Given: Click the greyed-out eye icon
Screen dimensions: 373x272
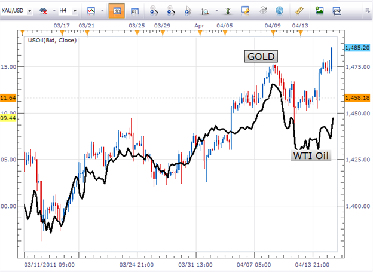Looking at the screenshot, I should [263, 11].
